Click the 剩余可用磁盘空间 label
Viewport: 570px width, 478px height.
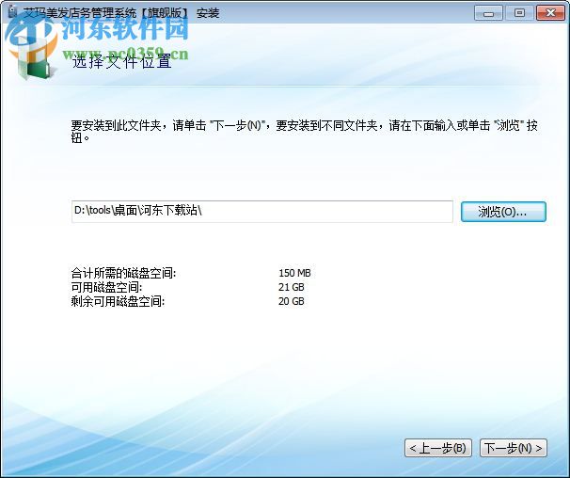tap(118, 301)
